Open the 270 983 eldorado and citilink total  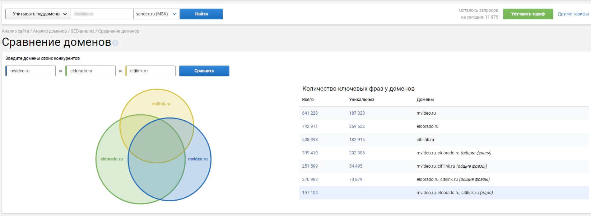click(x=310, y=179)
